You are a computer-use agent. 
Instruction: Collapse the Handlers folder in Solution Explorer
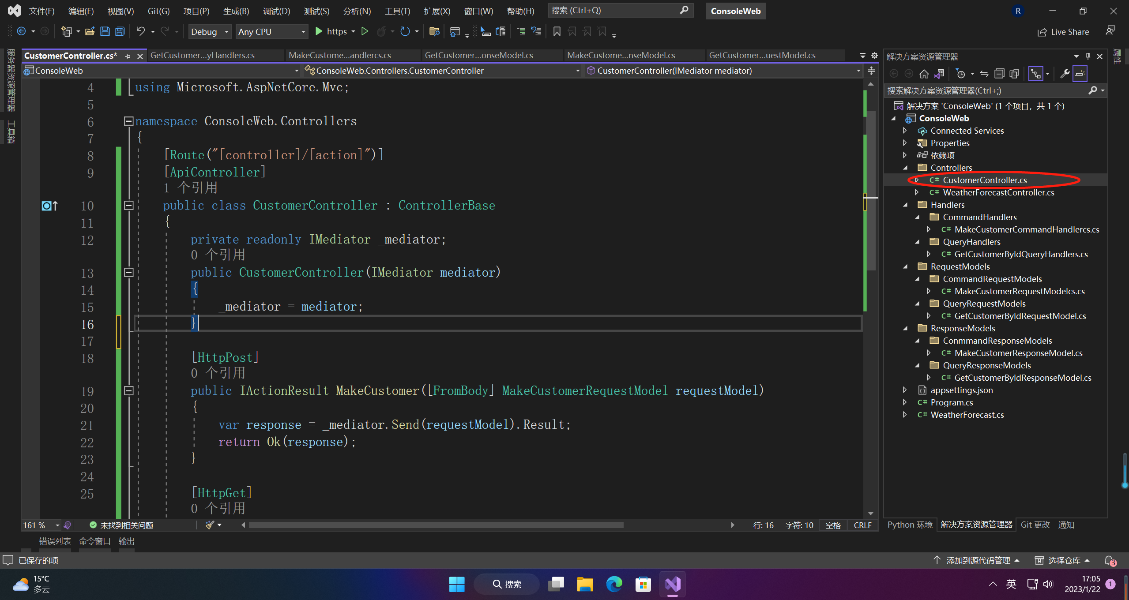(905, 205)
